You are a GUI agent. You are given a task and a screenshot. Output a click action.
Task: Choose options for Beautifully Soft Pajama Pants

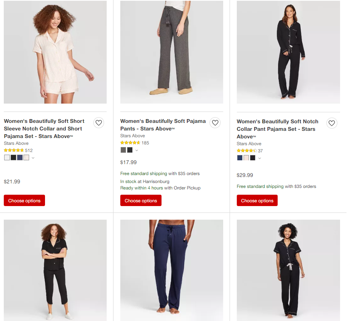[141, 200]
